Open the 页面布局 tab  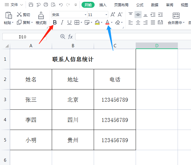[x=121, y=5]
